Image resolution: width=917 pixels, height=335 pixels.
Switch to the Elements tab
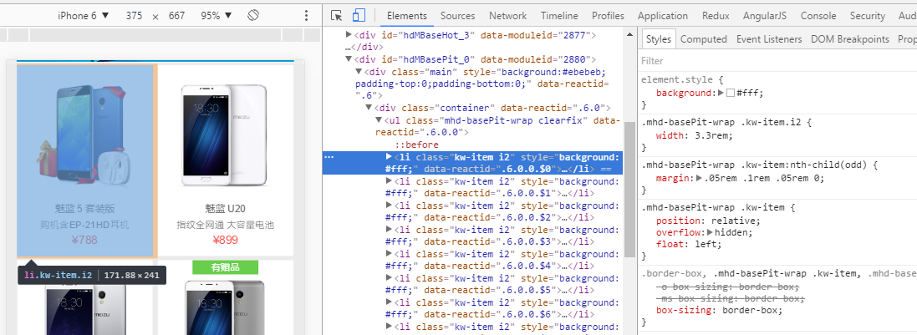407,16
